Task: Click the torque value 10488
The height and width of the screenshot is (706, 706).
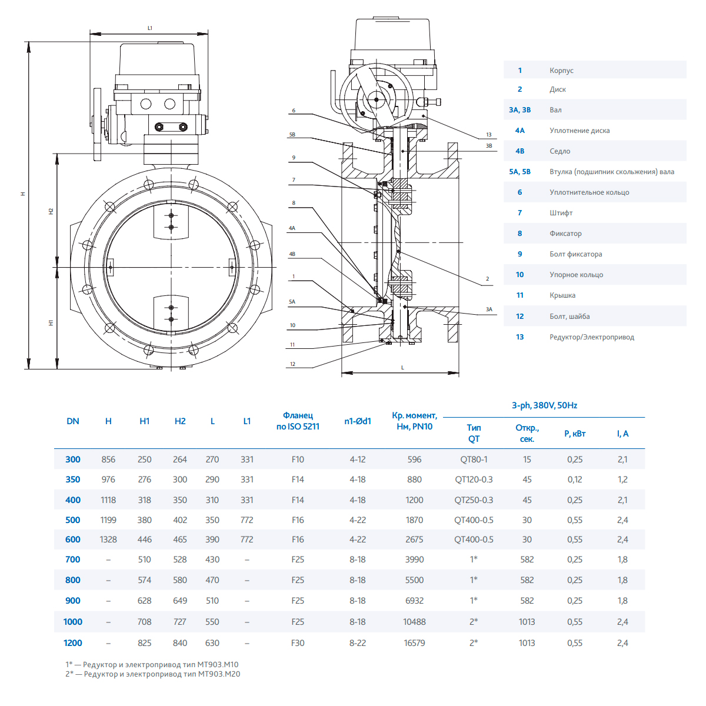Action: pyautogui.click(x=414, y=622)
